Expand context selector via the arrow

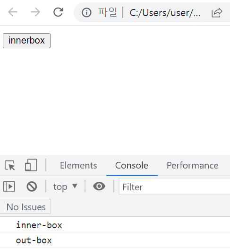click(x=75, y=186)
